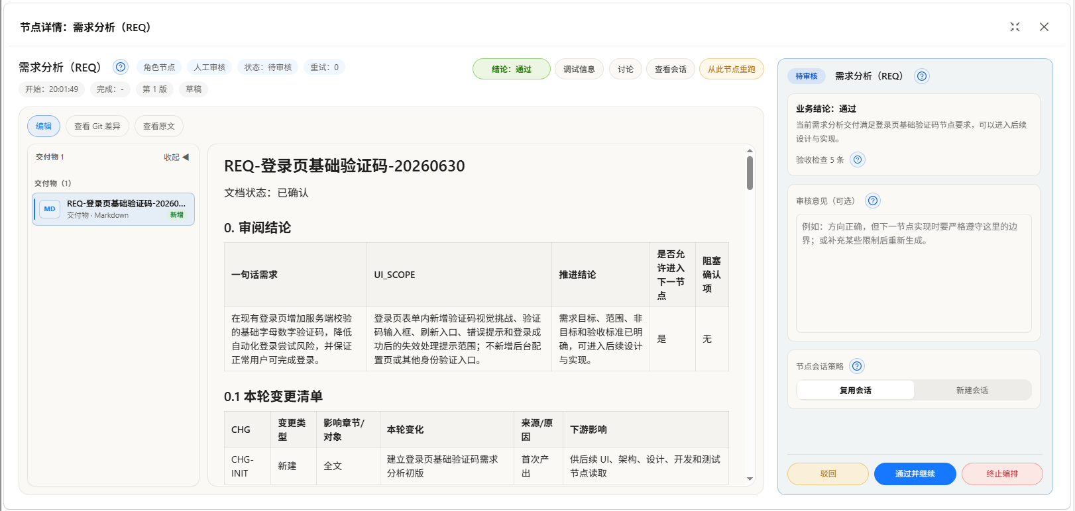Image resolution: width=1075 pixels, height=511 pixels.
Task: Click the MD file icon of deliverable
Action: [50, 209]
